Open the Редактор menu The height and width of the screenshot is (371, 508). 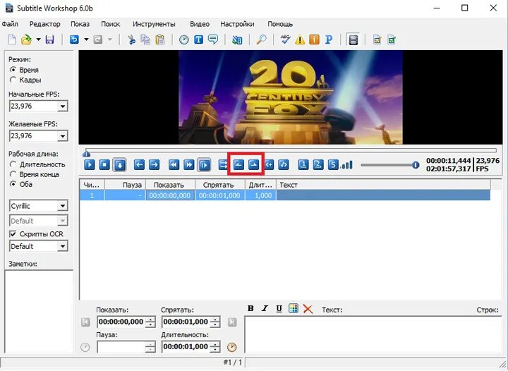pyautogui.click(x=44, y=24)
